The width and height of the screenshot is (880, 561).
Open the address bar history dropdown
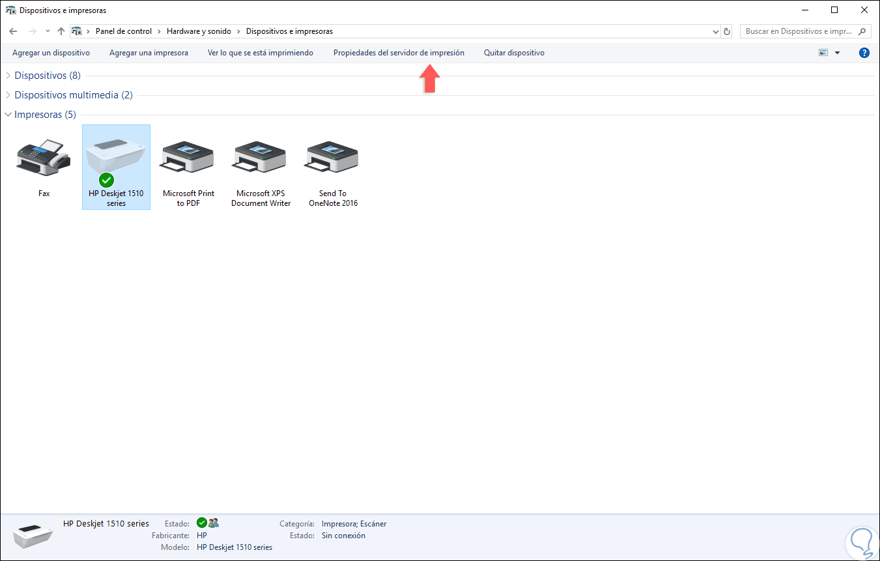[x=715, y=31]
